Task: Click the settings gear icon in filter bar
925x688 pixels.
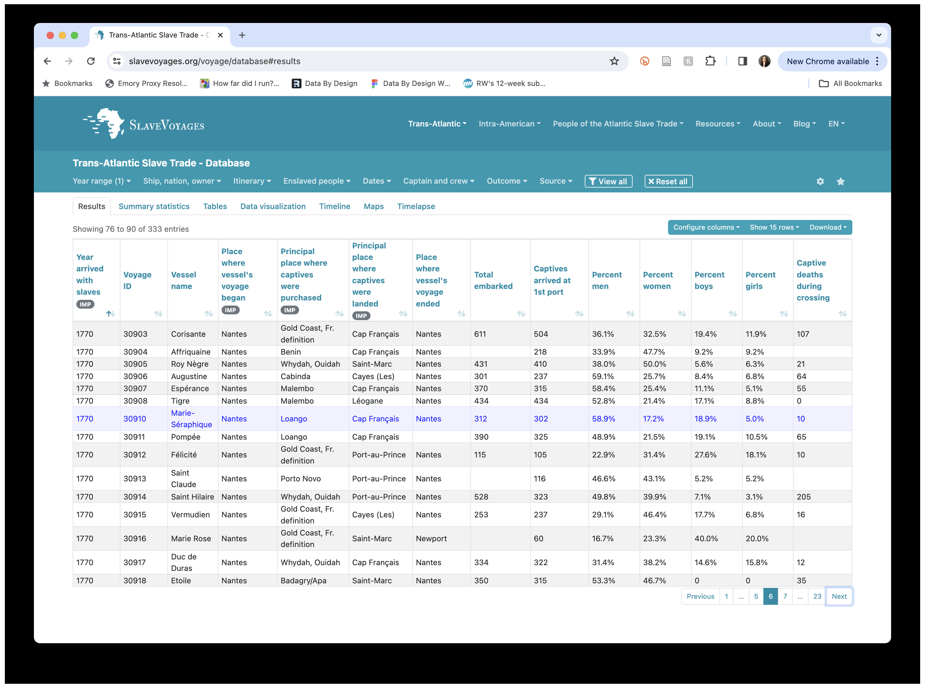Action: click(x=820, y=181)
